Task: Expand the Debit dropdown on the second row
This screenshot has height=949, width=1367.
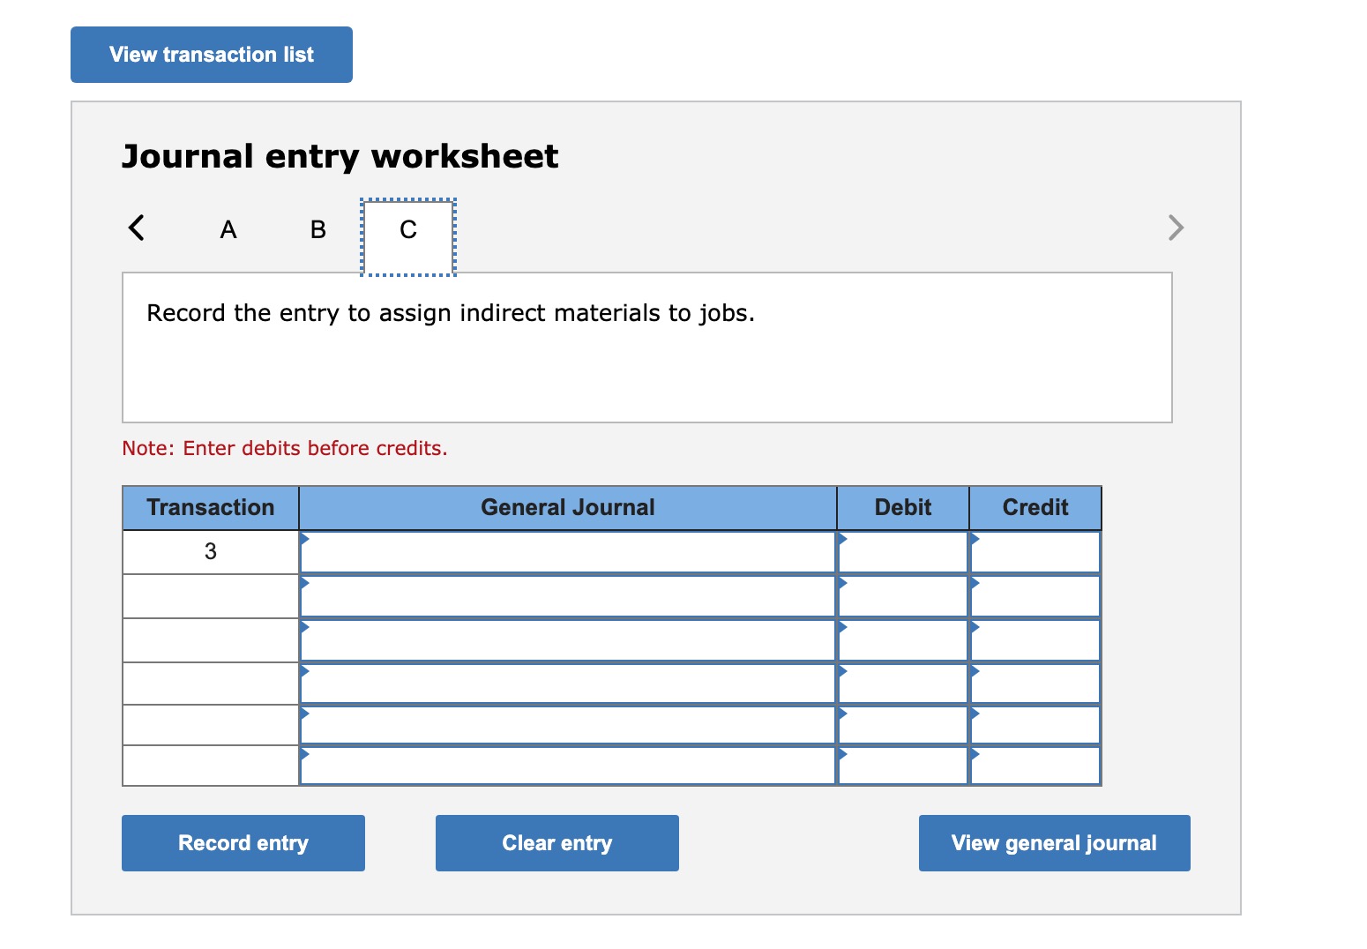Action: click(x=842, y=581)
